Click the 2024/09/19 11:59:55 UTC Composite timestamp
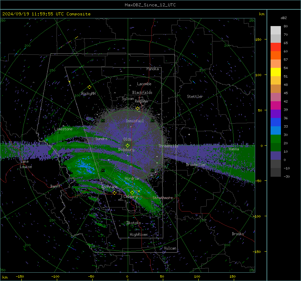Screen dimensions: 301x281 [46, 14]
